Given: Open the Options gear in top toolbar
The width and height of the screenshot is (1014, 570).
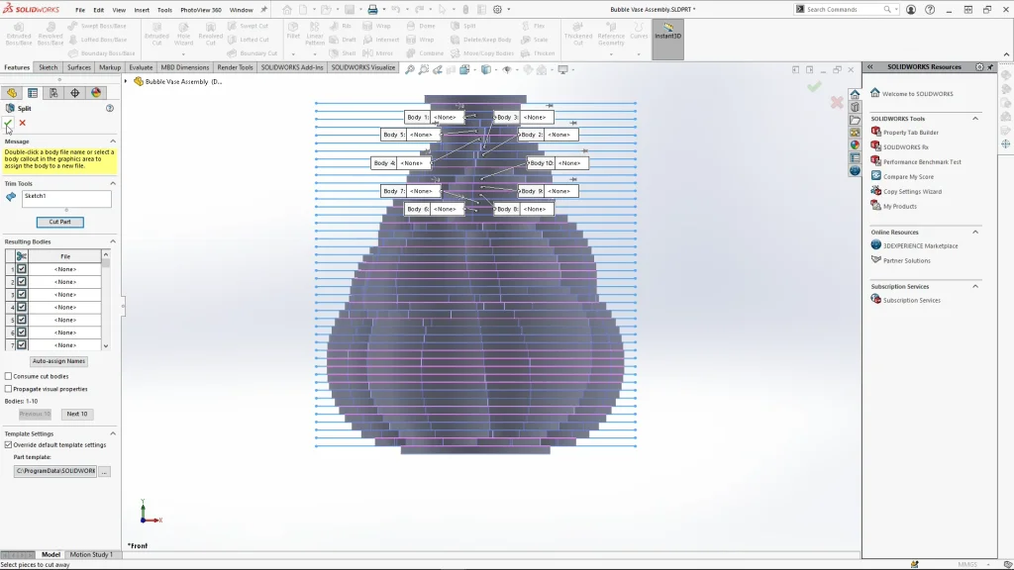Looking at the screenshot, I should 497,10.
